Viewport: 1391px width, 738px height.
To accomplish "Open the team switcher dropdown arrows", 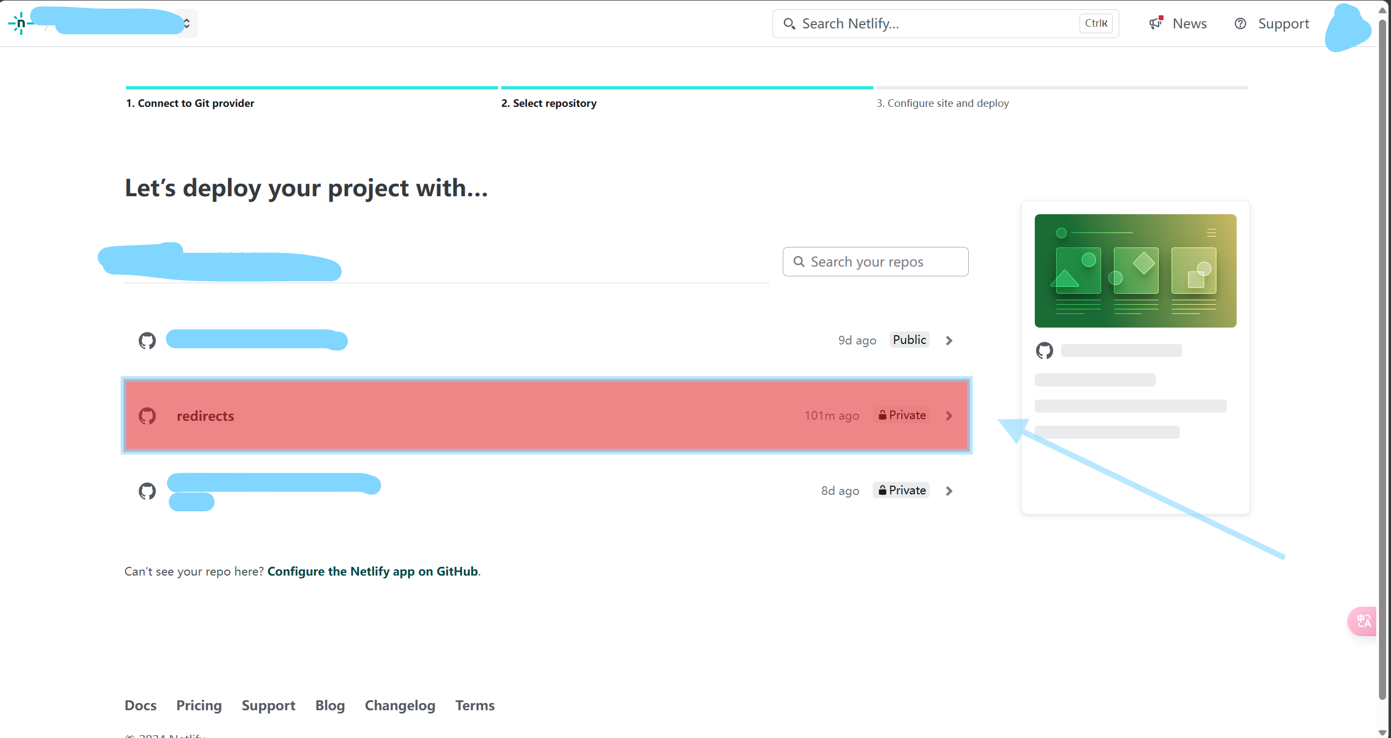I will [187, 23].
